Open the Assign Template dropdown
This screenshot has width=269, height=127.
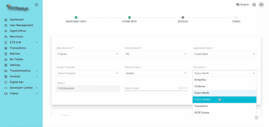pyautogui.click(x=88, y=73)
